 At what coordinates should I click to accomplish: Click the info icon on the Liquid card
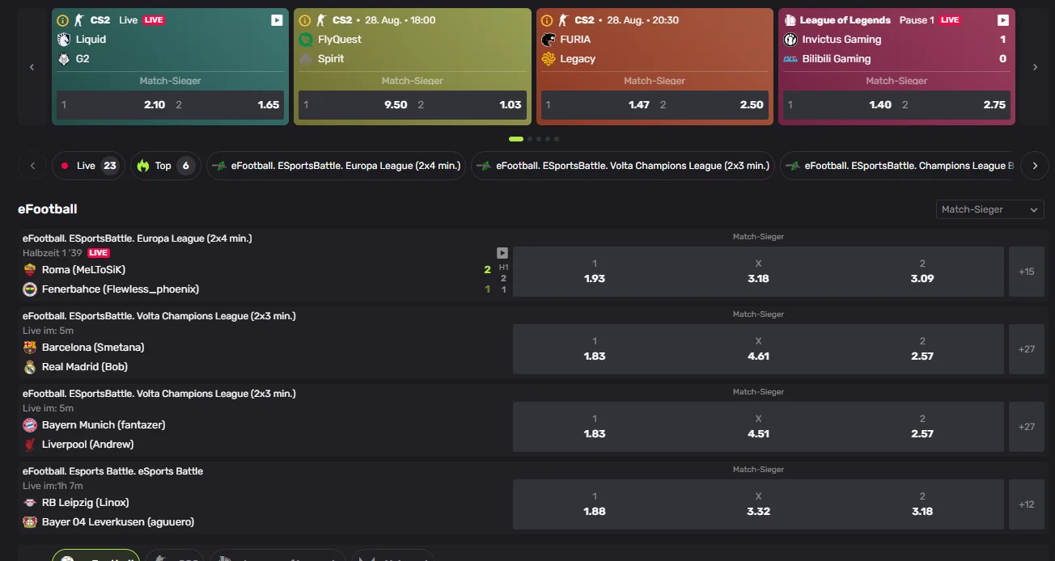pyautogui.click(x=62, y=20)
